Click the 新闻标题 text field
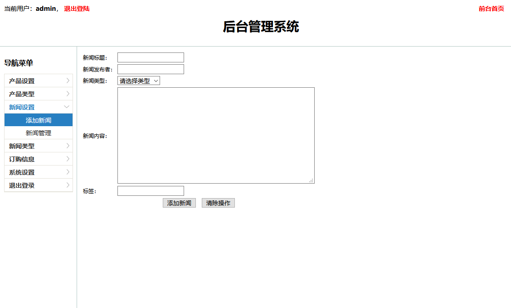This screenshot has height=308, width=511. 151,57
